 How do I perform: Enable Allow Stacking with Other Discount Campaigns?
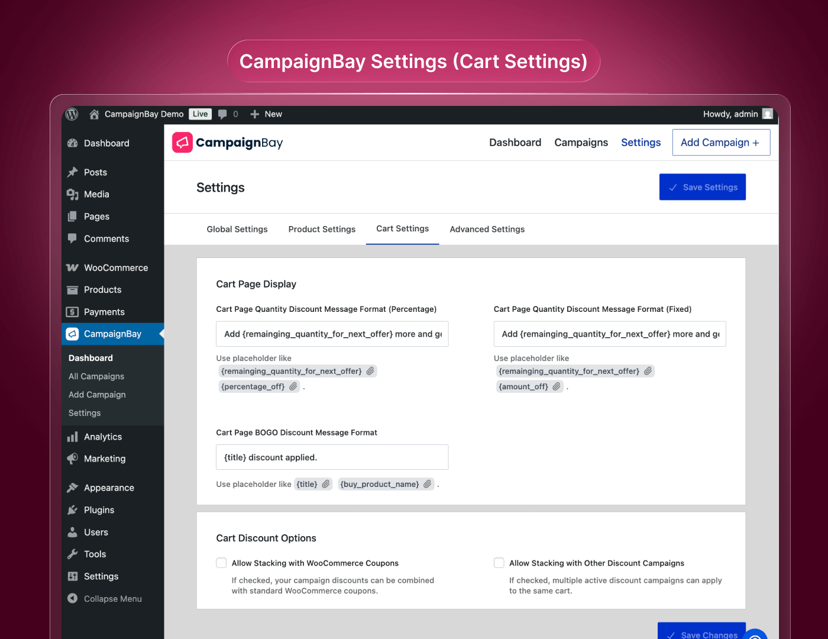coord(499,563)
